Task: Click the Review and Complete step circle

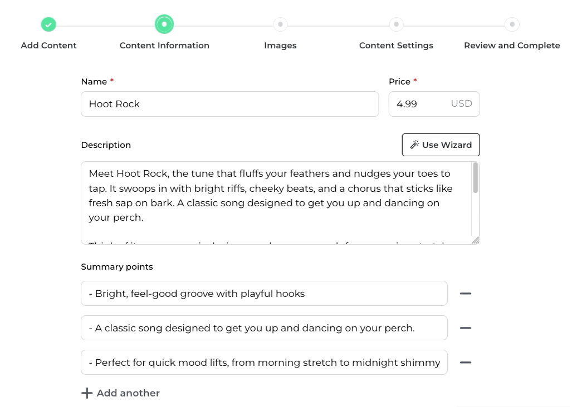Action: (512, 24)
